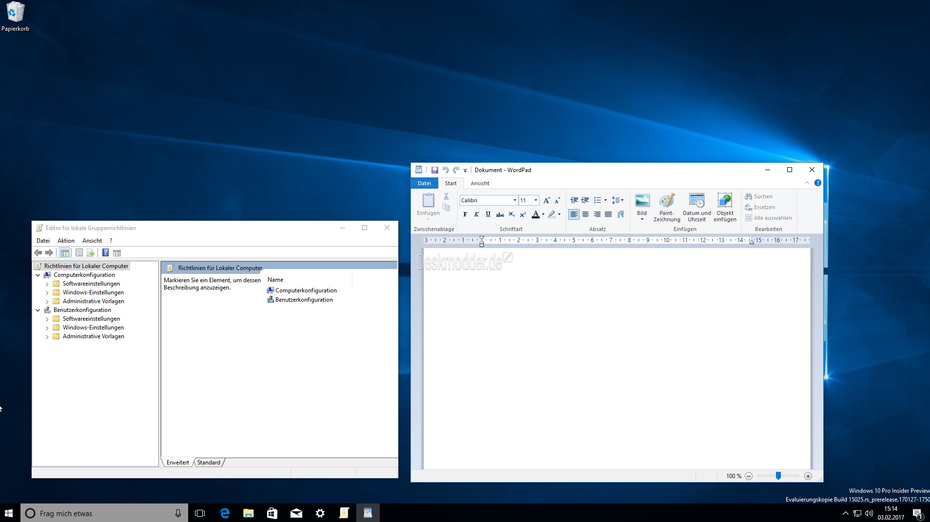Insert a Paint-Zeichnung drawing
The image size is (930, 522).
pos(667,207)
